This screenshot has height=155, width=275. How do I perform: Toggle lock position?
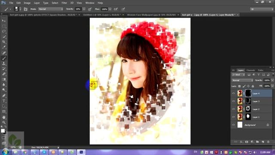[x=248, y=86]
